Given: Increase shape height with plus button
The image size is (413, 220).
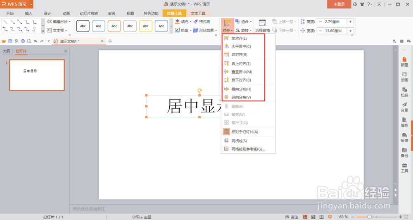Looking at the screenshot, I should (x=350, y=22).
